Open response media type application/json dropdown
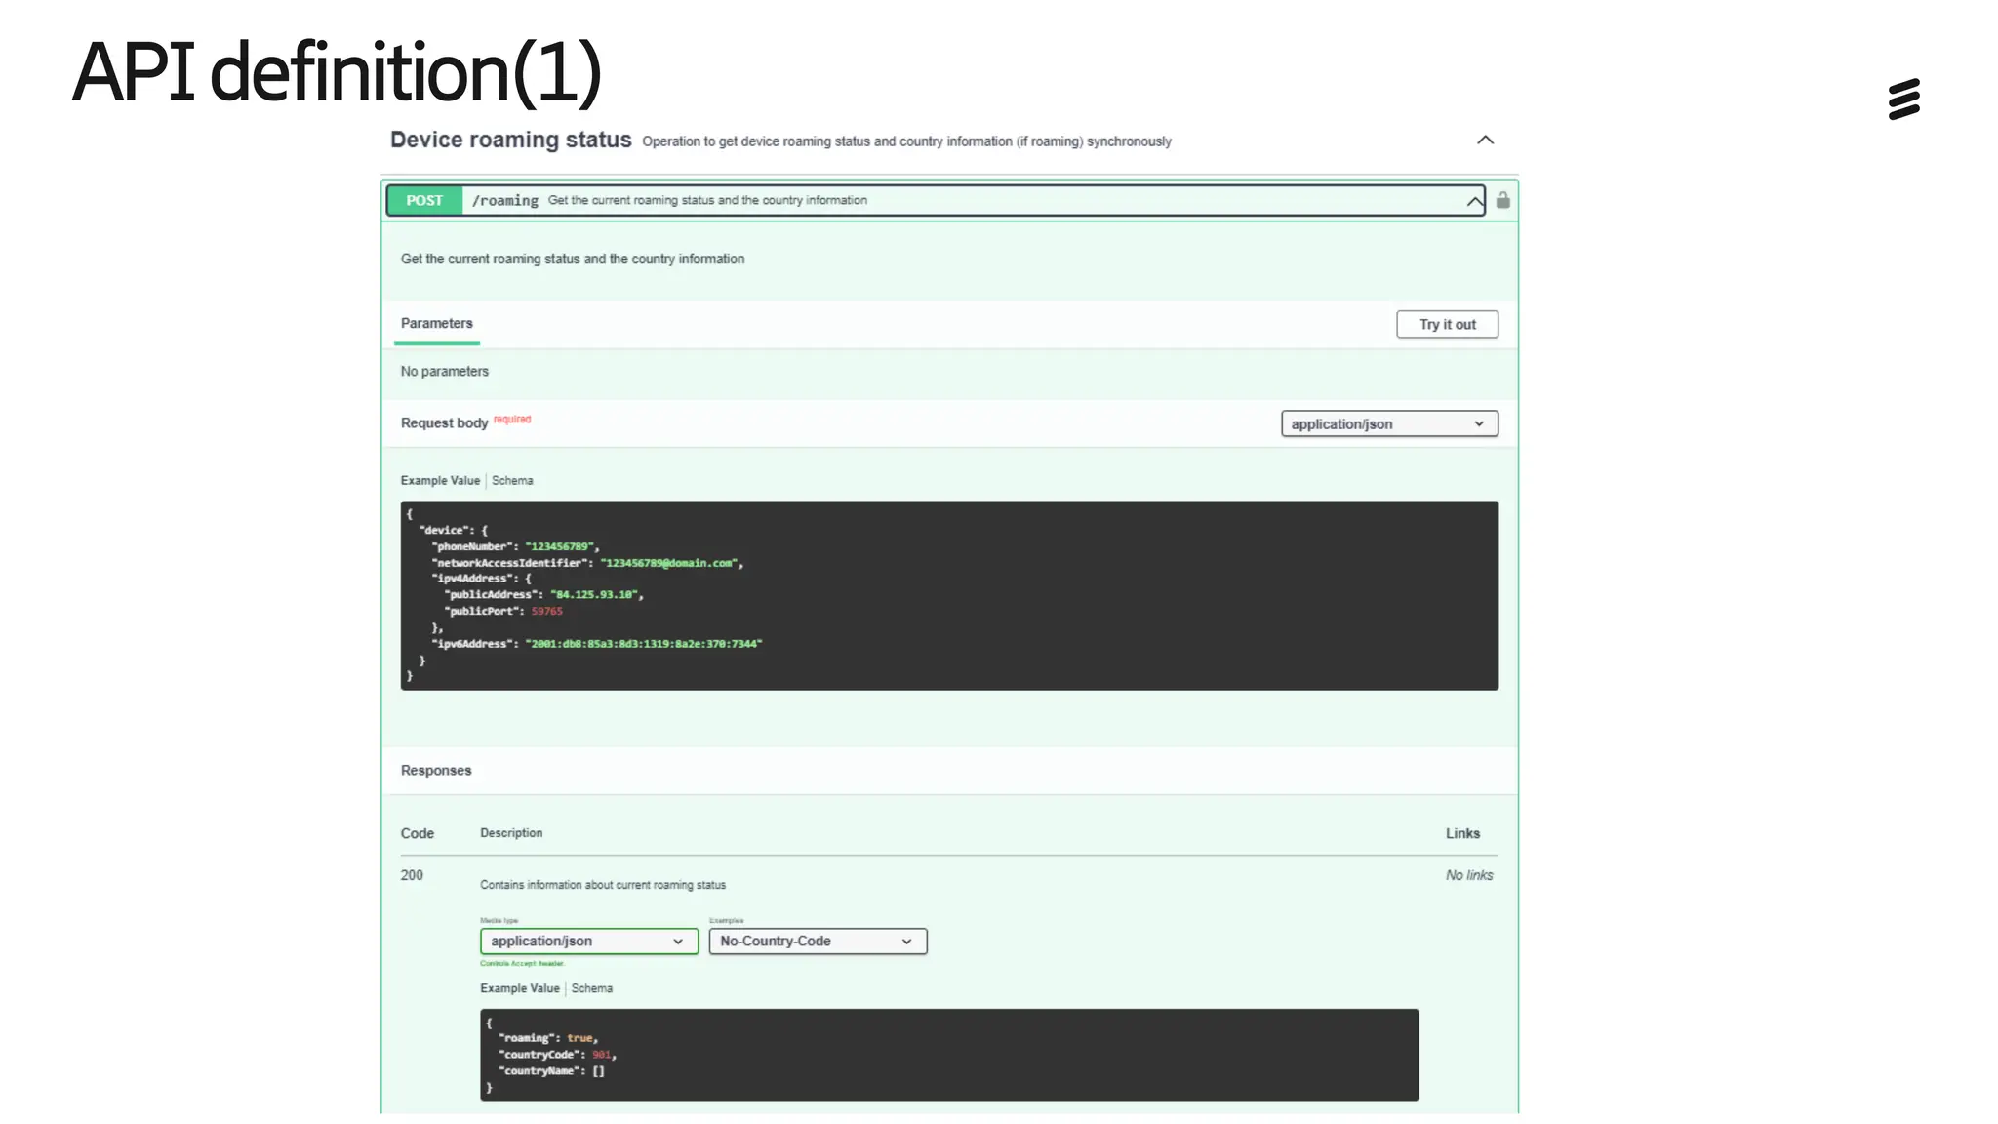Screen dimensions: 1998x1124 588,941
